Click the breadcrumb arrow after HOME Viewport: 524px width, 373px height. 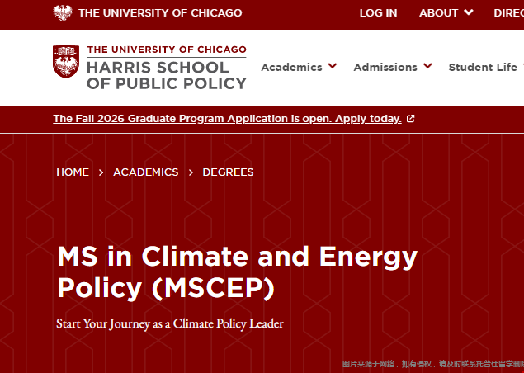(101, 172)
